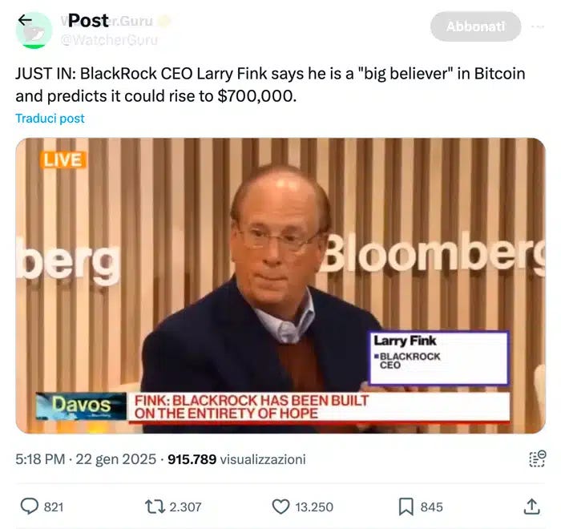Image resolution: width=561 pixels, height=529 pixels.
Task: Open the @WatcherGuru handle
Action: [109, 40]
